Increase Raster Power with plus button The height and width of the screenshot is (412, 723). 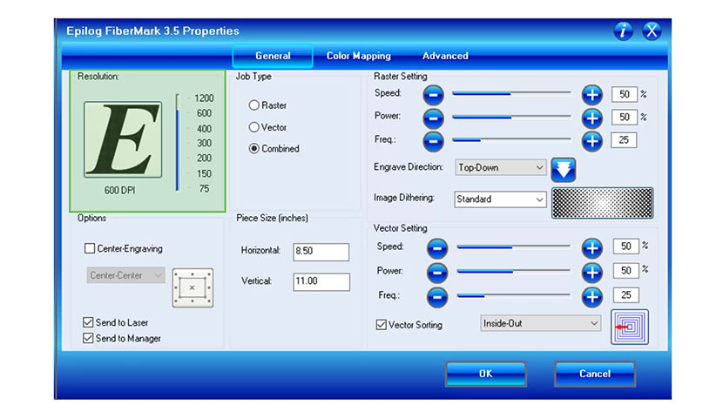[592, 118]
